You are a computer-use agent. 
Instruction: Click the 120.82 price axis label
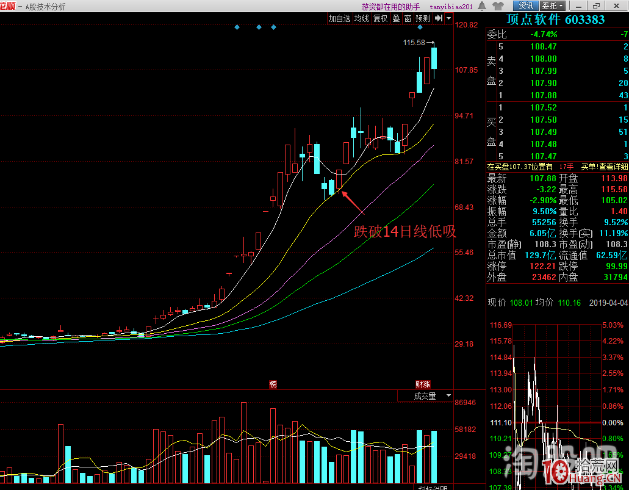coord(466,25)
